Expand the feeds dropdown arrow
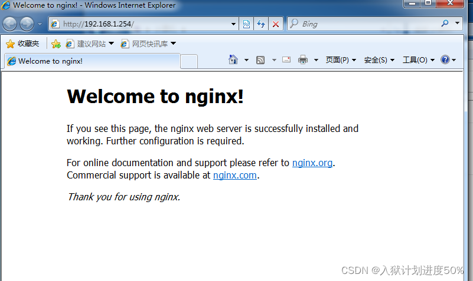The height and width of the screenshot is (281, 473). tap(274, 60)
